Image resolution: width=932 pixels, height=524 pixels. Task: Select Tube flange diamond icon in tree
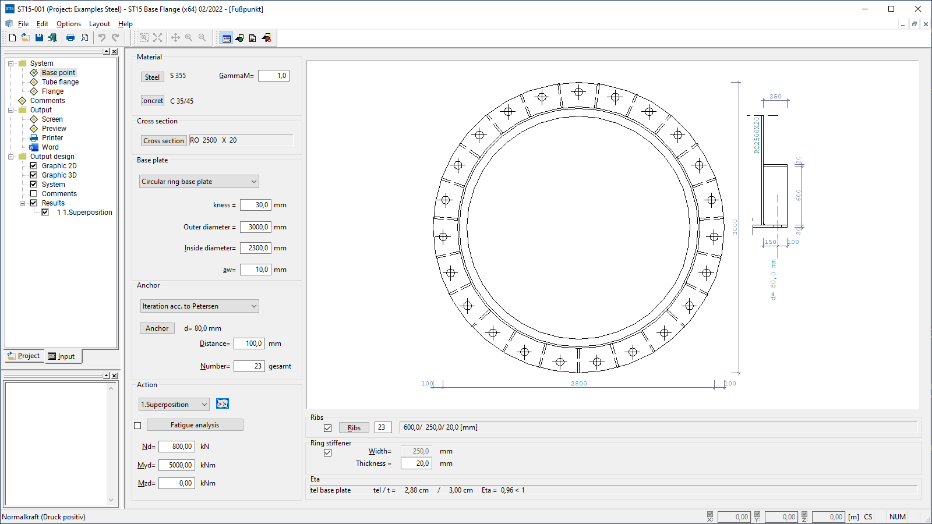click(34, 82)
